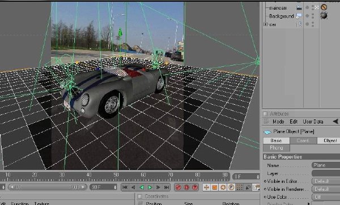Open the Visible in Editor dropdown
The image size is (340, 205).
tap(326, 181)
